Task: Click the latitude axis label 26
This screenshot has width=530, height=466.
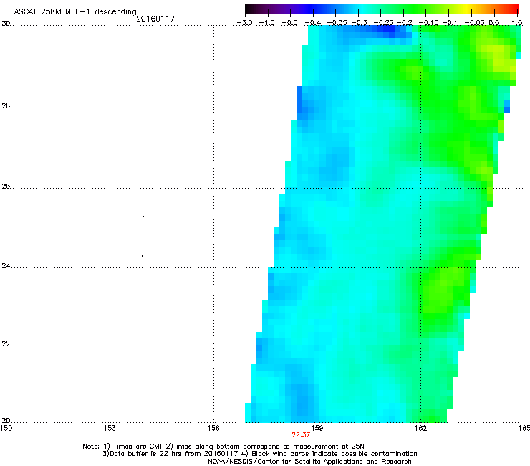Action: click(x=6, y=186)
